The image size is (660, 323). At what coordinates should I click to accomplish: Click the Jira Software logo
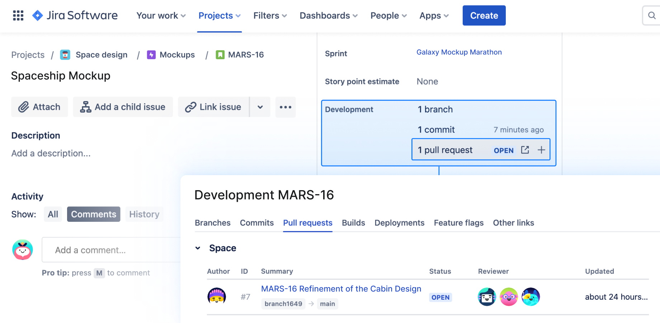point(75,15)
